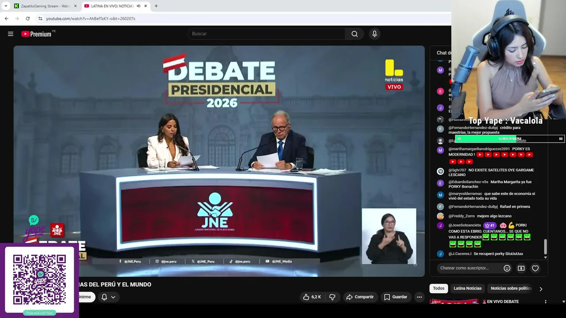Click the search magnifier button
566x318 pixels.
click(355, 34)
